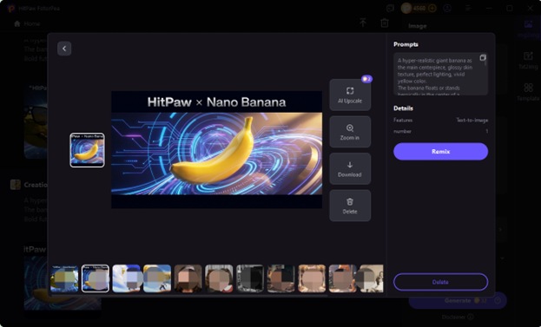Click the credits badge on AI Upscale

pyautogui.click(x=366, y=79)
